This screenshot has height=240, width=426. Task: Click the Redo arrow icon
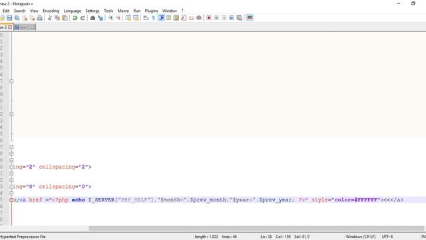point(83,18)
